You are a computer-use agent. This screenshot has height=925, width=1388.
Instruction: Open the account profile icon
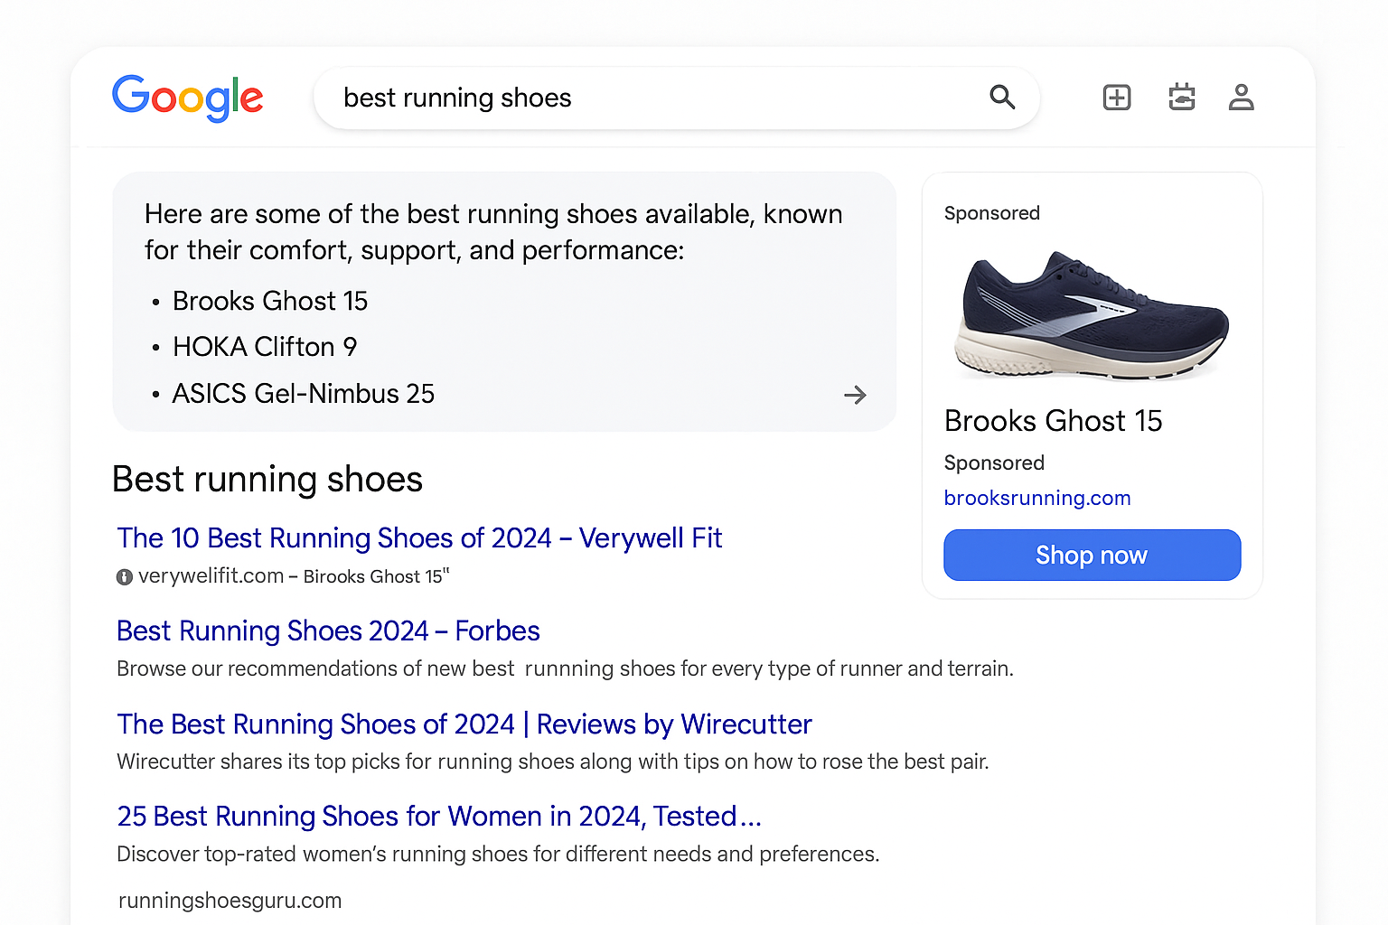pos(1241,97)
